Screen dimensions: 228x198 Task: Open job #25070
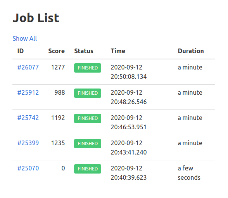[x=28, y=168]
